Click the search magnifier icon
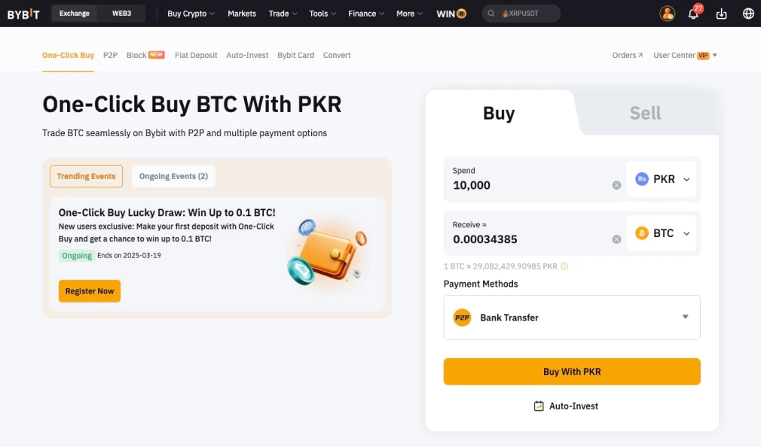Viewport: 761px width, 447px height. point(491,13)
